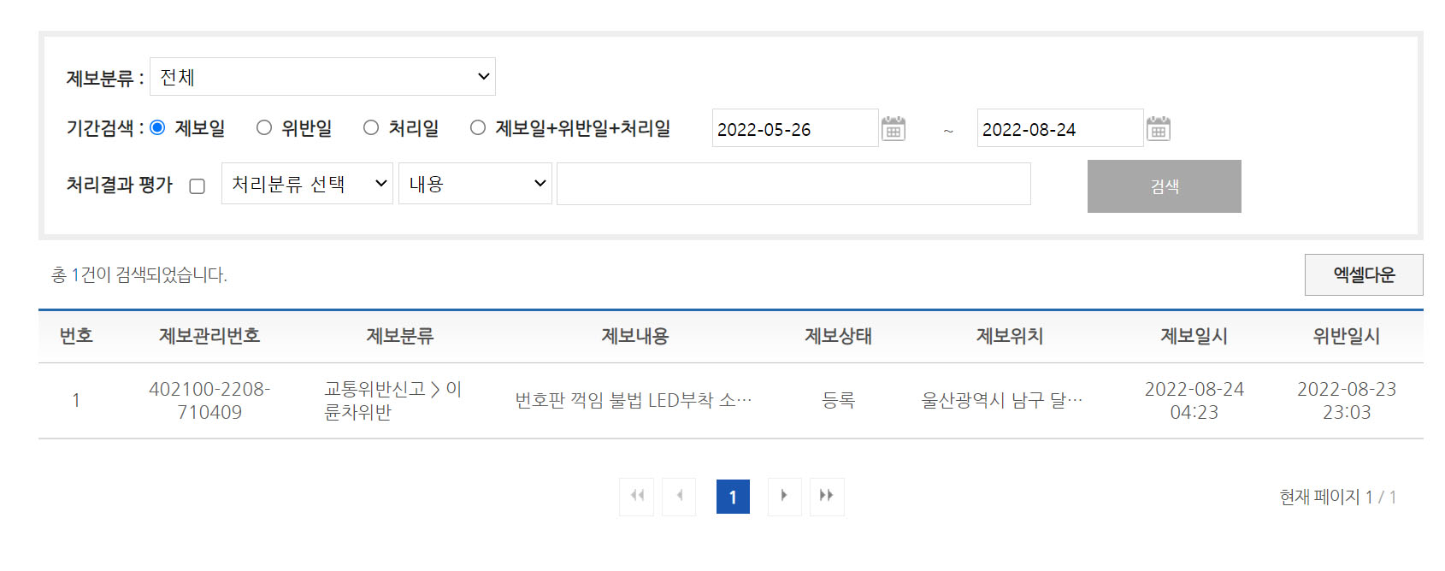The image size is (1445, 571).
Task: Click the 현재 페이지 1 / 1 indicator
Action: [x=1338, y=497]
